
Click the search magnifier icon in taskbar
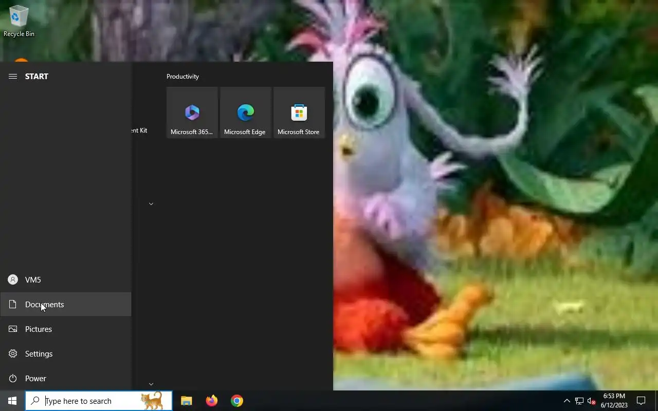point(35,401)
